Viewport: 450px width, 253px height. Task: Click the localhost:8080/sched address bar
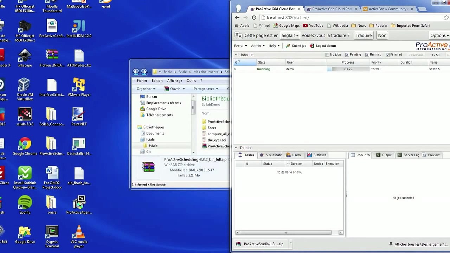click(352, 18)
